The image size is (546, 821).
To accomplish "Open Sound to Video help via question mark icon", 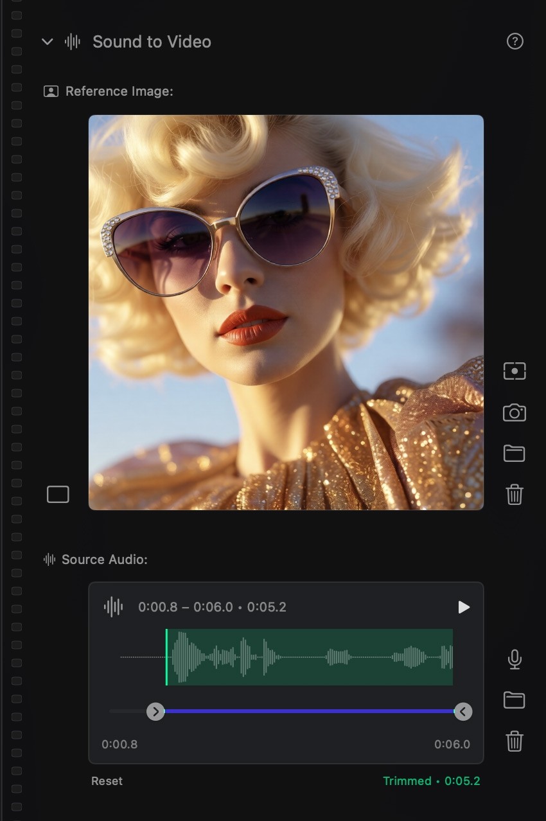I will tap(515, 41).
